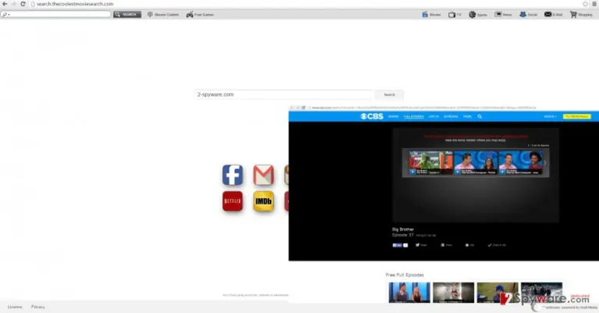
Task: Advance related videos carousel with right arrow
Action: pos(545,163)
